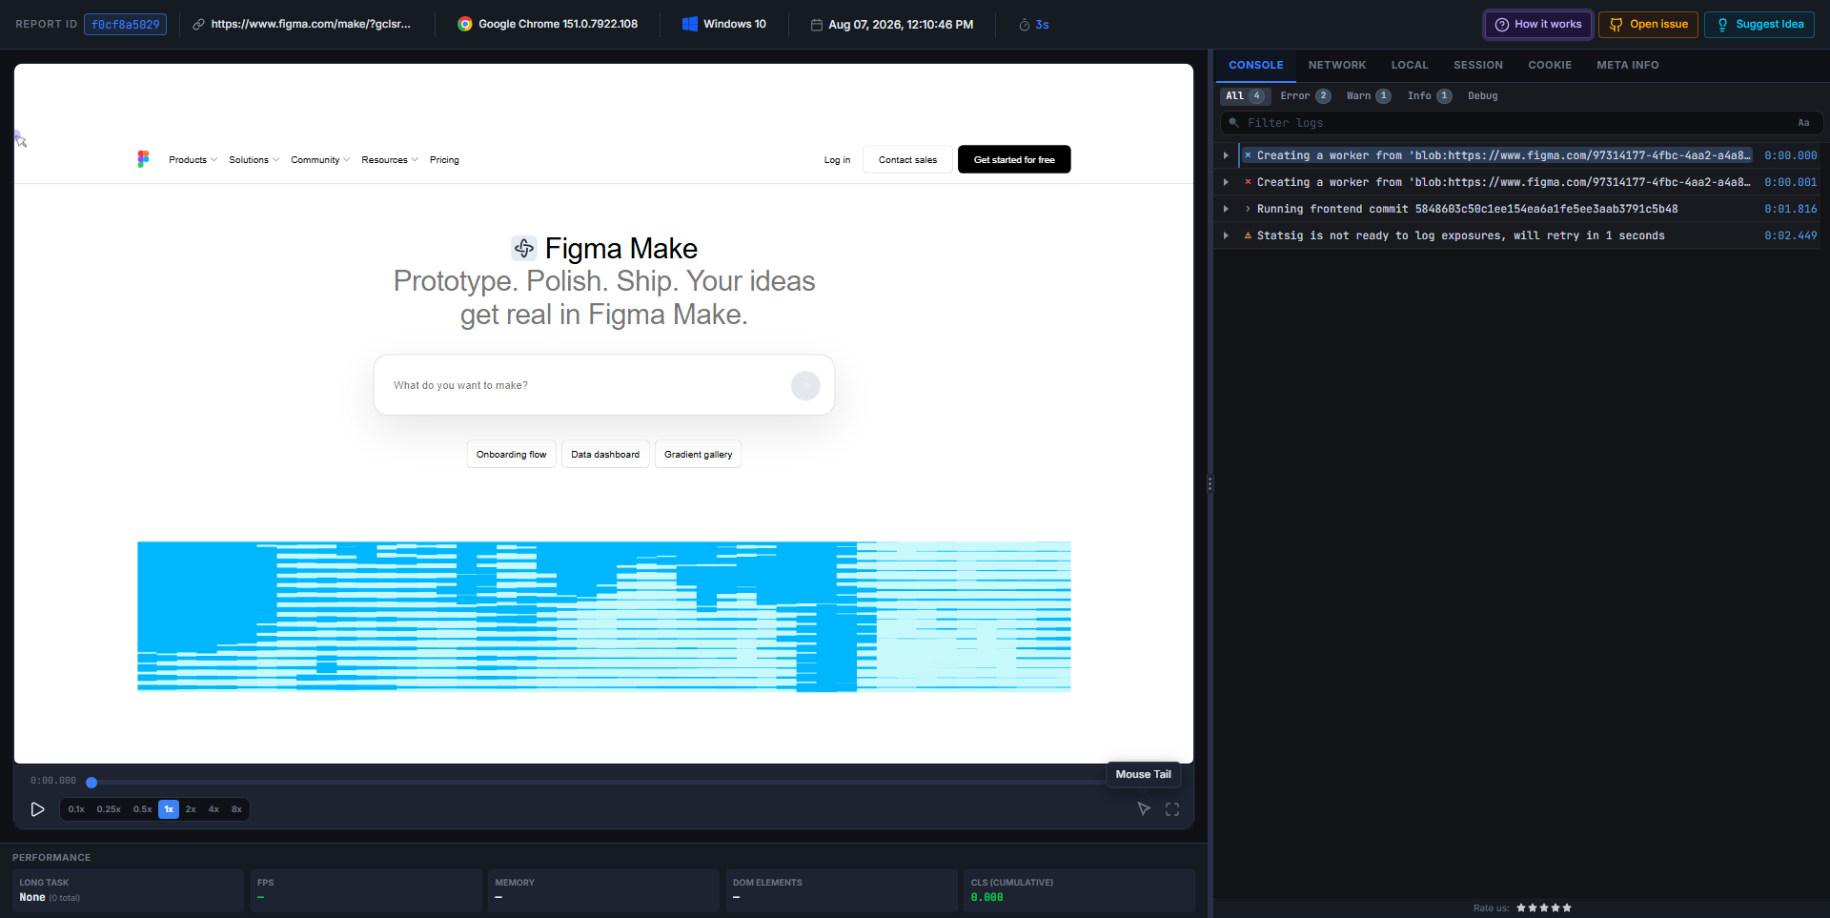
Task: Click the playback timeline scrubber handle
Action: click(x=91, y=783)
